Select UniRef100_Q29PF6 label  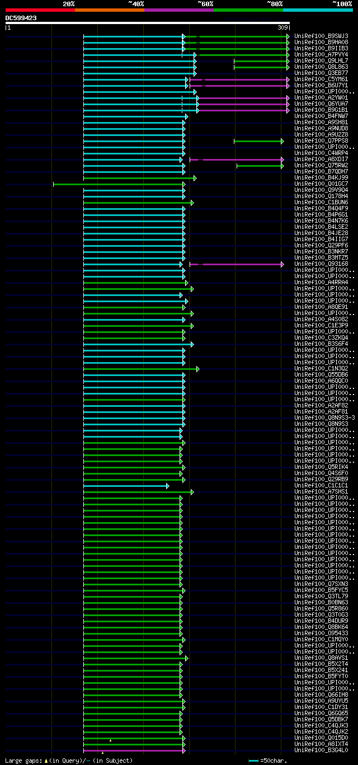click(x=321, y=245)
